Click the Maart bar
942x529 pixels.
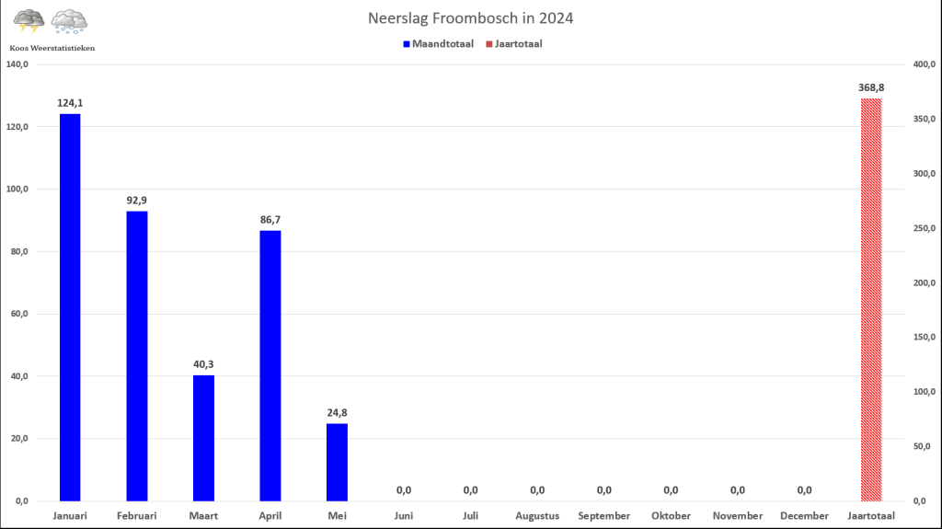tap(203, 438)
